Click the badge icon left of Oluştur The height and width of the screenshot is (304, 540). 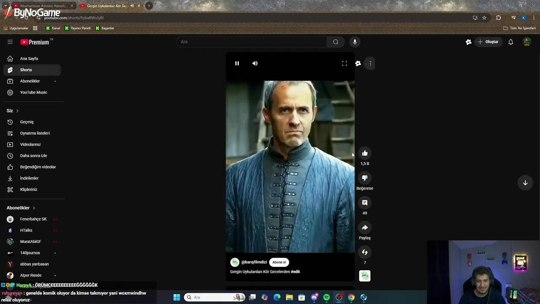pos(468,42)
